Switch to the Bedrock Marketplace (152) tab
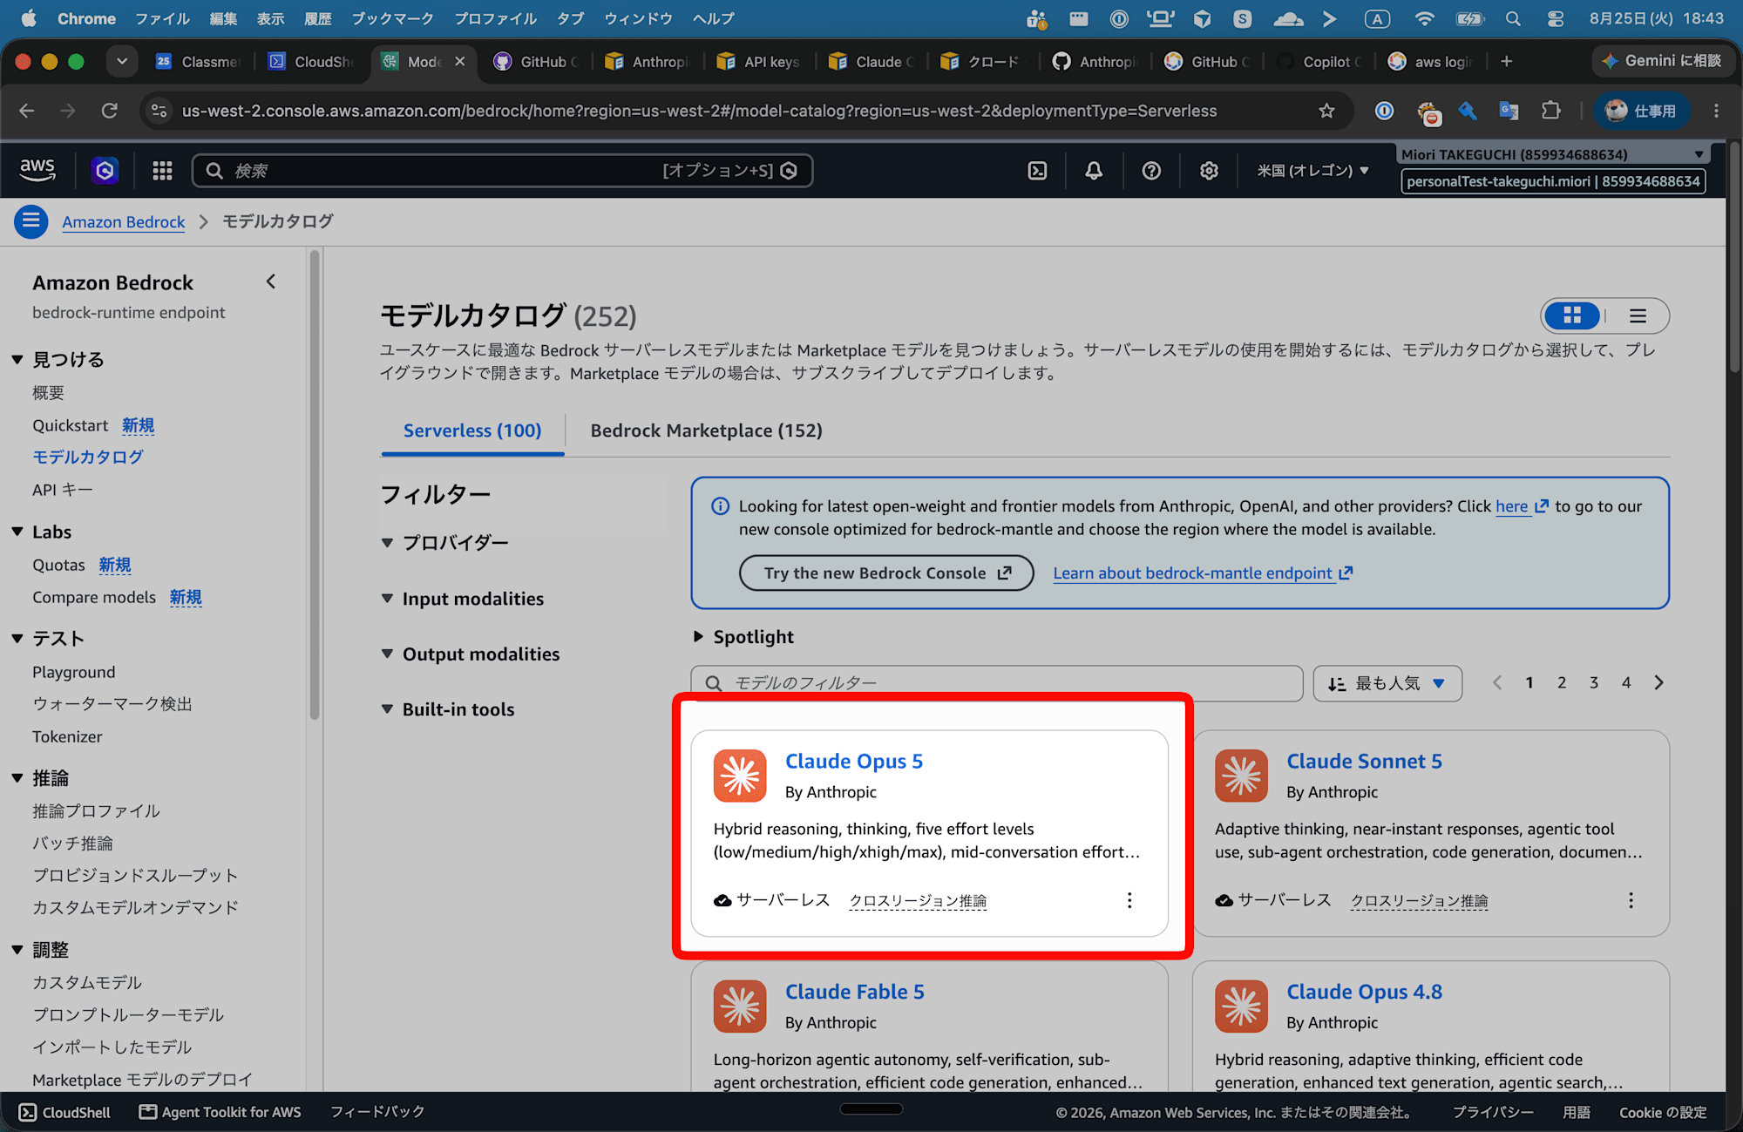Viewport: 1743px width, 1132px height. coord(706,430)
